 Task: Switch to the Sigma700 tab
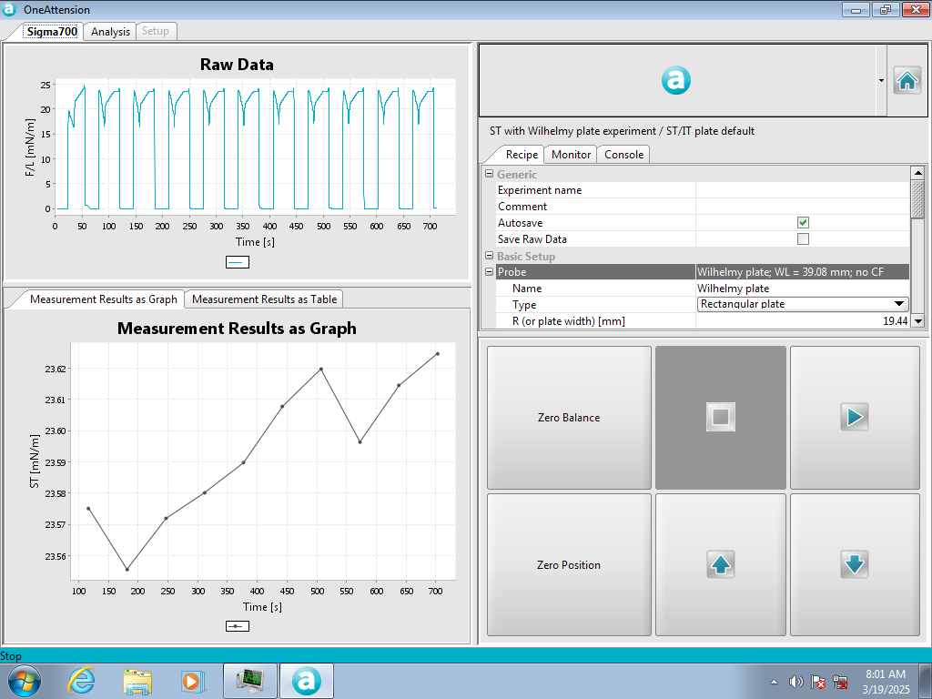point(52,32)
